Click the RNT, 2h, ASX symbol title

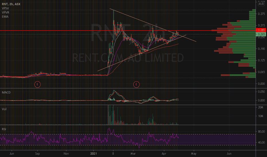[x=11, y=4]
